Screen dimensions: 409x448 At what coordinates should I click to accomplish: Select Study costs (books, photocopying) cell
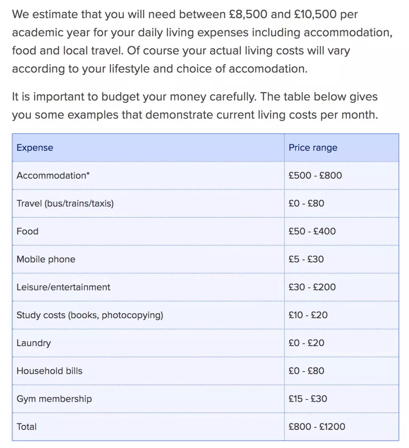click(x=90, y=315)
